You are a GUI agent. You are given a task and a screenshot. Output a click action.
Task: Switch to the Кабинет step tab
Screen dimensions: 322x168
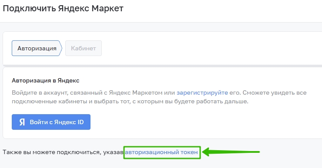tap(84, 48)
